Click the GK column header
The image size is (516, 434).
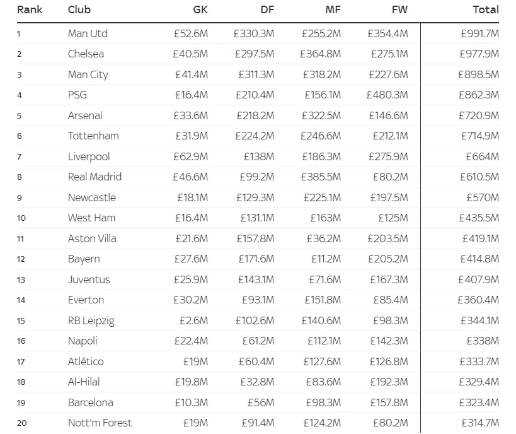(200, 9)
